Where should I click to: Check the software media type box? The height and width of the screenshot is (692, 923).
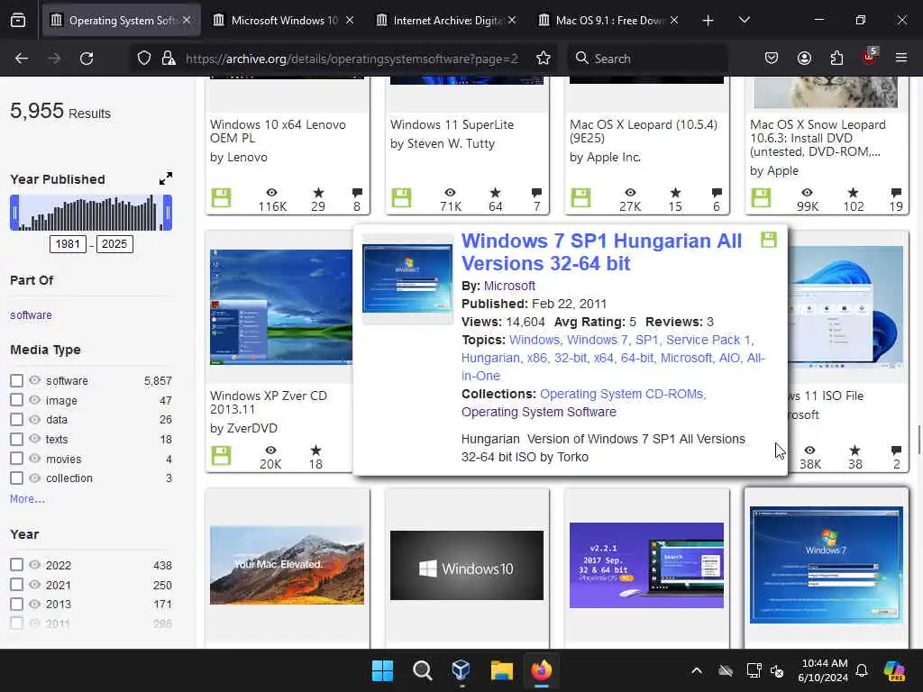point(16,381)
